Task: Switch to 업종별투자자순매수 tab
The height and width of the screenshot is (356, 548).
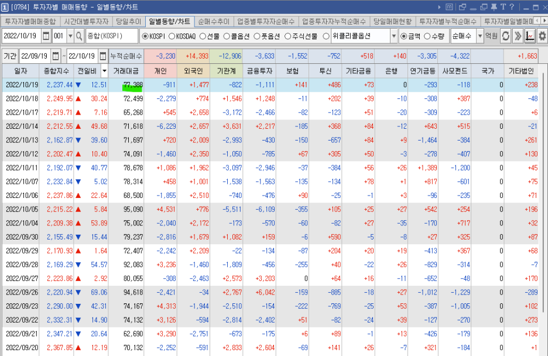Action: (266, 22)
